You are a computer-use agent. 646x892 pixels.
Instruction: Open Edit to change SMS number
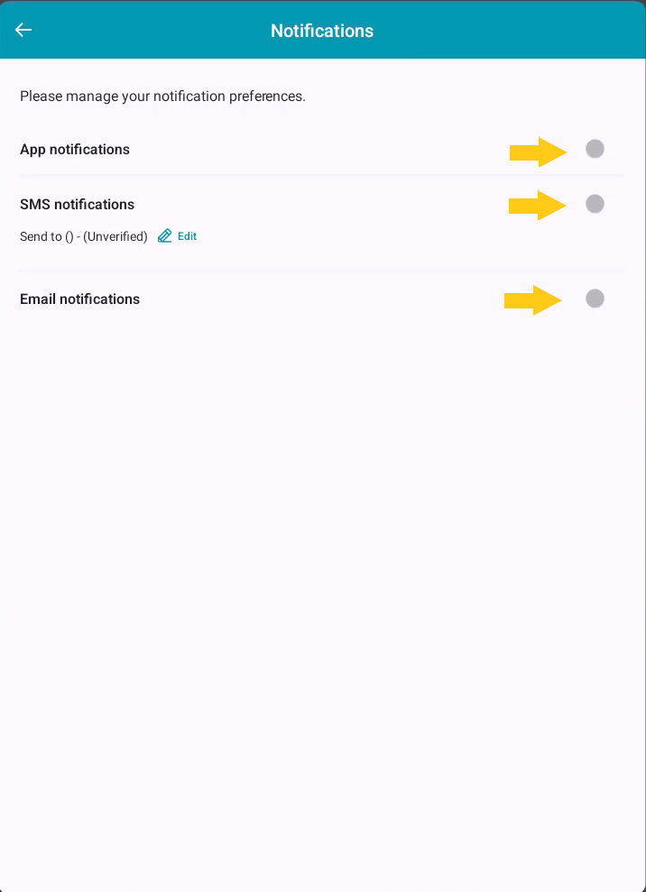[186, 235]
